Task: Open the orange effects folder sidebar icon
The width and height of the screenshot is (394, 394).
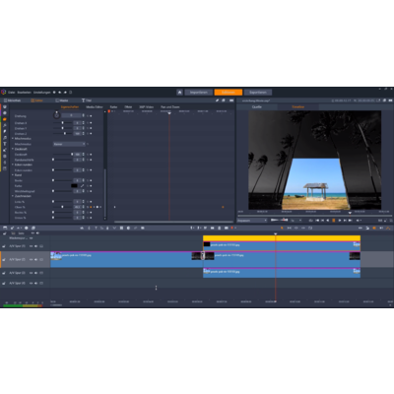Action: click(x=5, y=119)
